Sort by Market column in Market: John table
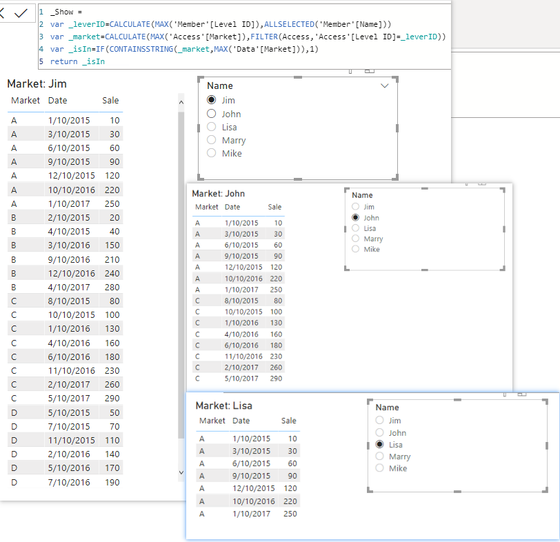This screenshot has width=560, height=542. click(207, 207)
